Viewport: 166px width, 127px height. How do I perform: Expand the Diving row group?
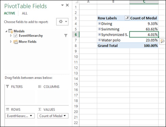tap(99, 24)
